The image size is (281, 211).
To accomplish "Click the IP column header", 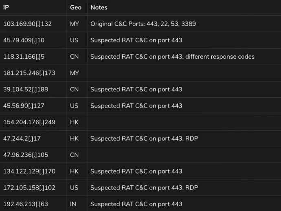I will pos(6,7).
